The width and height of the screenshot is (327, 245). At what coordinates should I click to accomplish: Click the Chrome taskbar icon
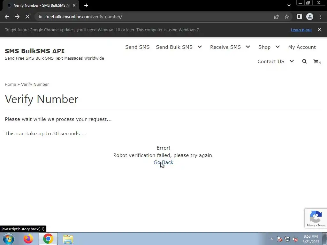pyautogui.click(x=48, y=239)
